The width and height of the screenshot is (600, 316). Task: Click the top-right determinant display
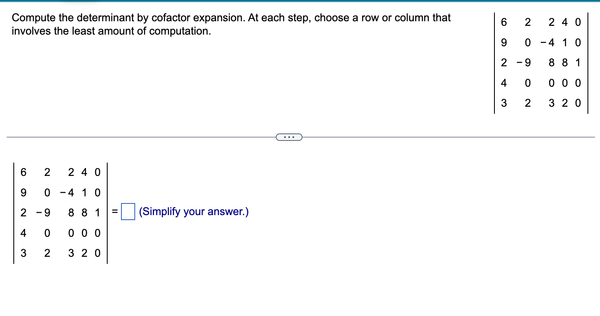click(541, 63)
